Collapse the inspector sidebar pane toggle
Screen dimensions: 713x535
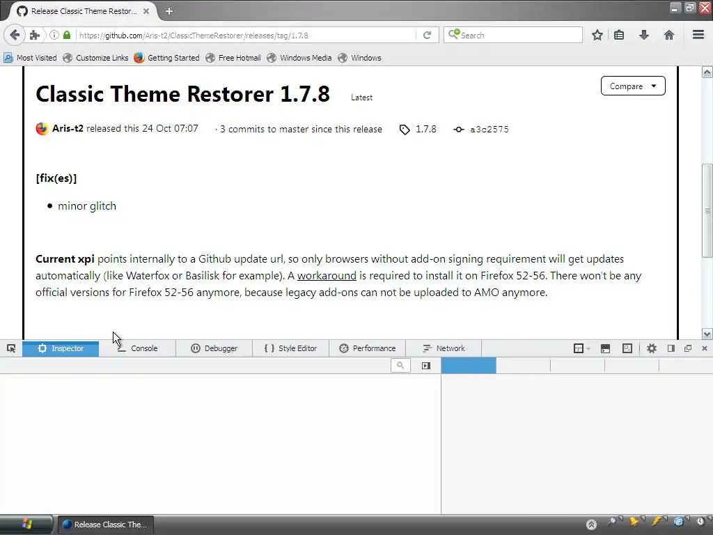(x=425, y=365)
